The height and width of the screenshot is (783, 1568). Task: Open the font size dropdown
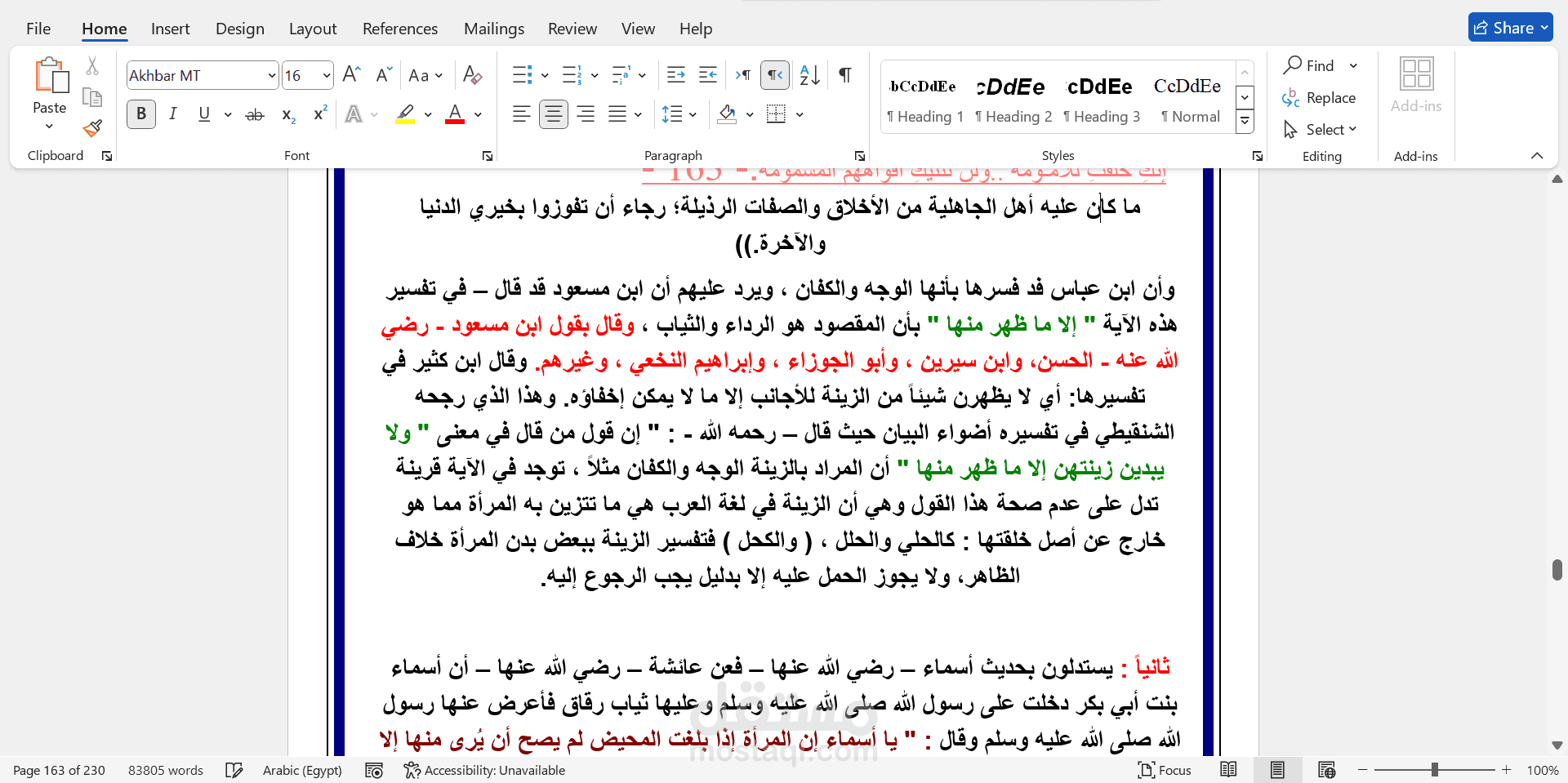click(x=327, y=76)
